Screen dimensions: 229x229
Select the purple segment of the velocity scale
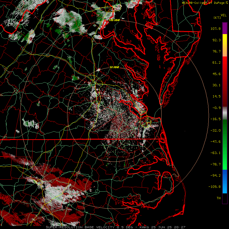tap(225, 28)
